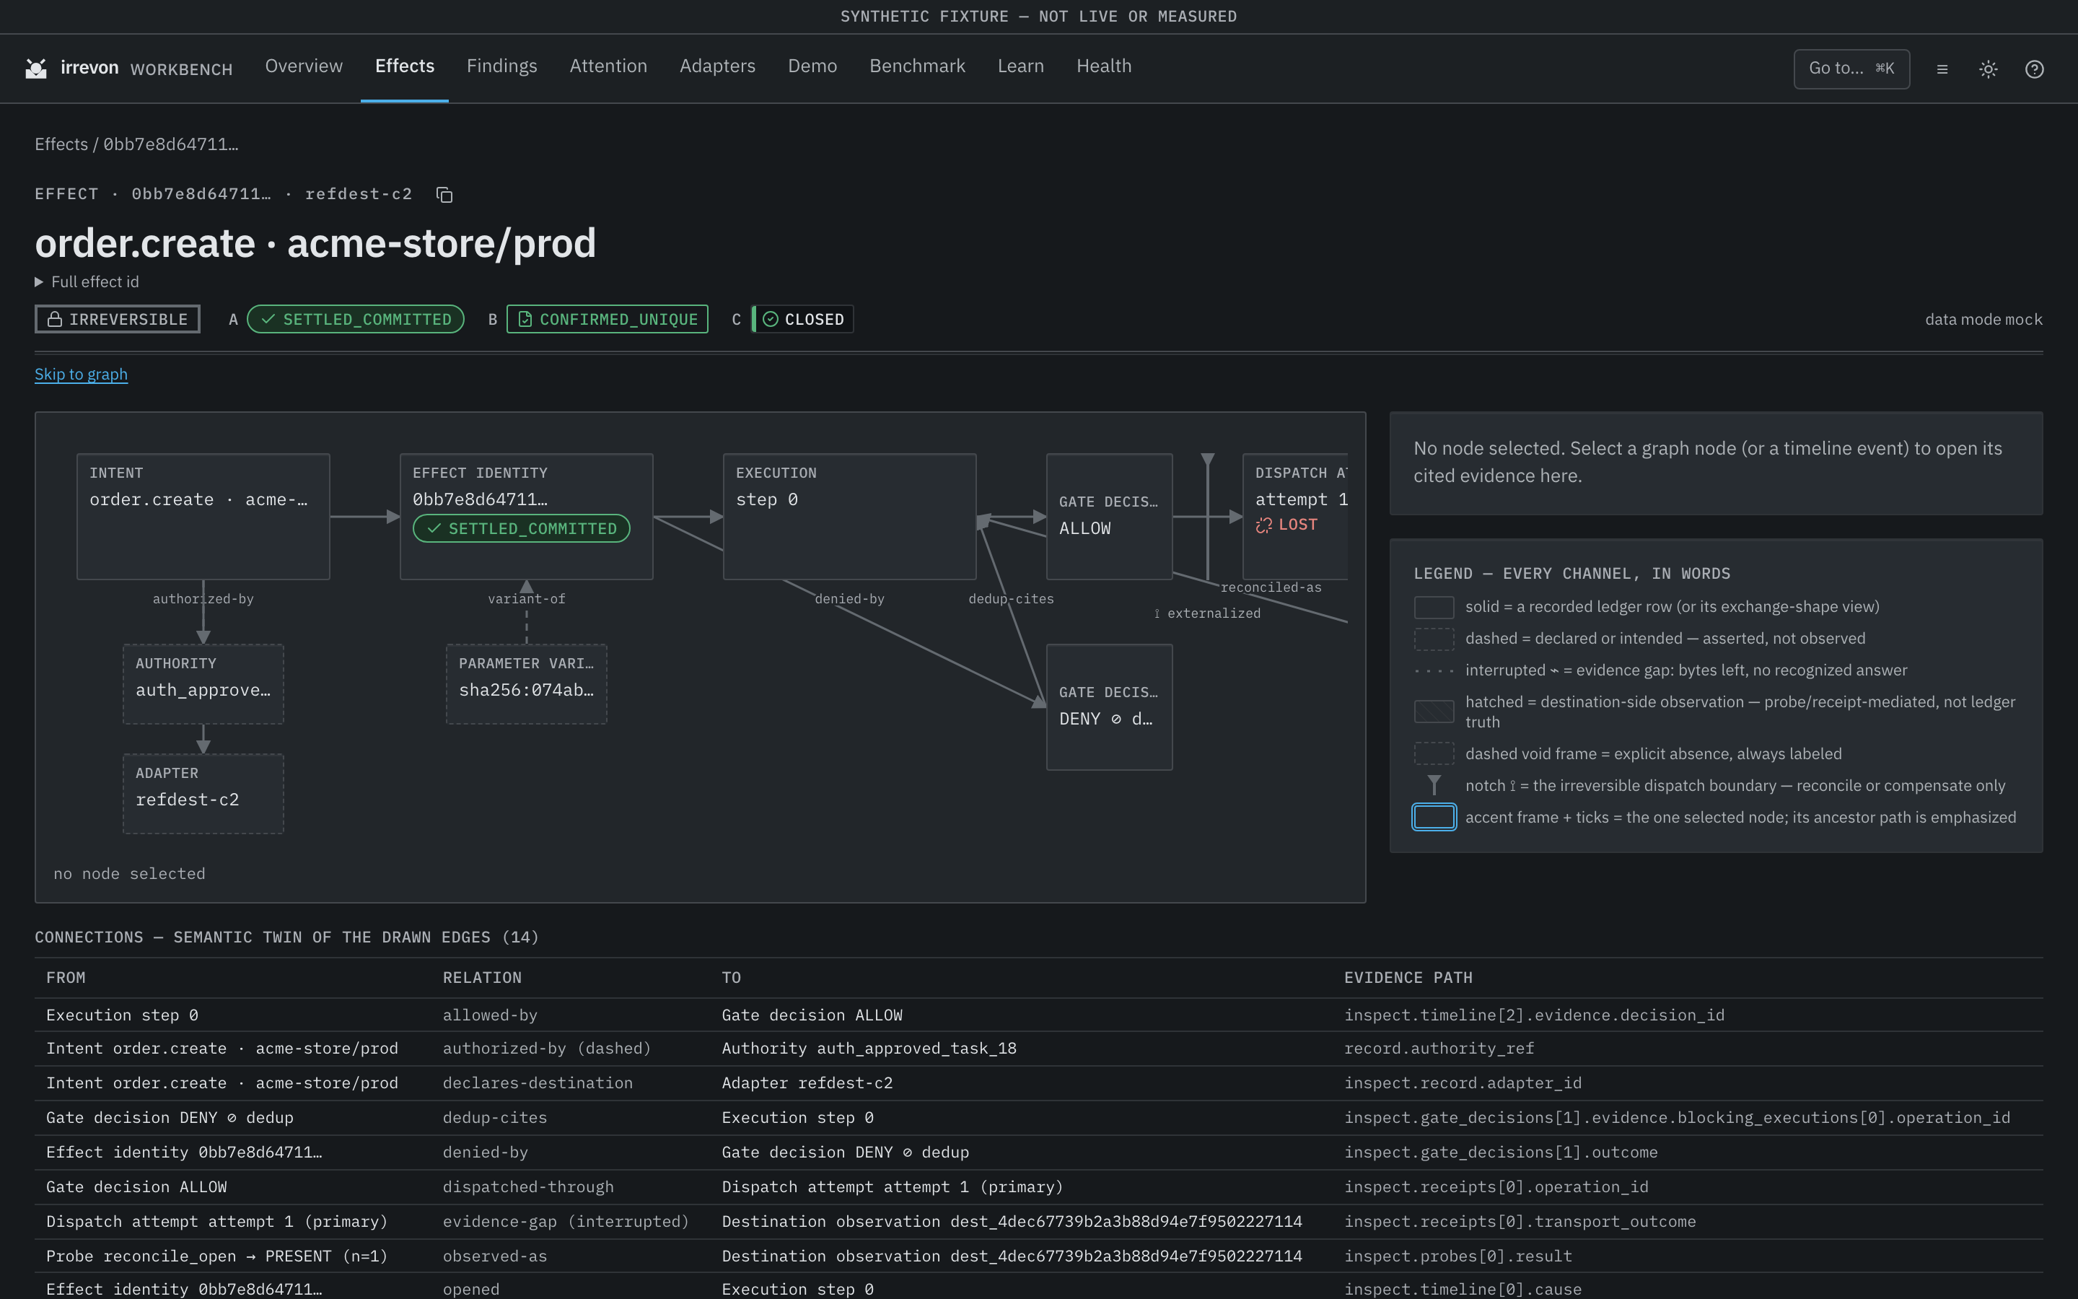The height and width of the screenshot is (1299, 2078).
Task: Follow the Skip to graph link
Action: [81, 375]
